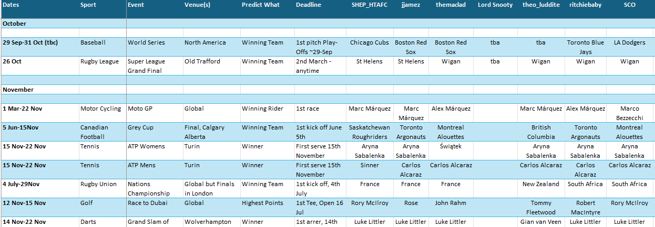Select Montreal Alouettes in SCO column

pyautogui.click(x=629, y=132)
